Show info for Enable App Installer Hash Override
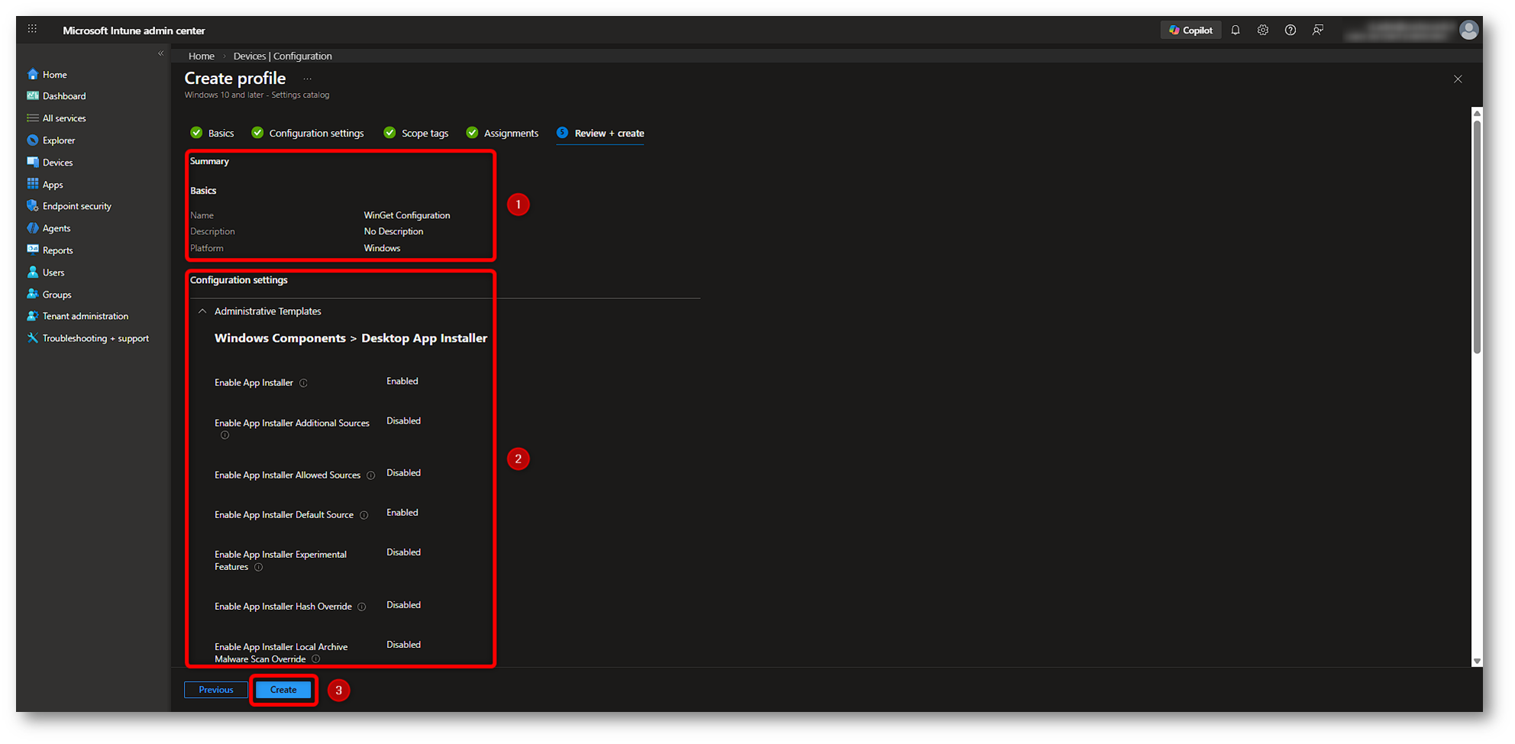 click(x=362, y=607)
